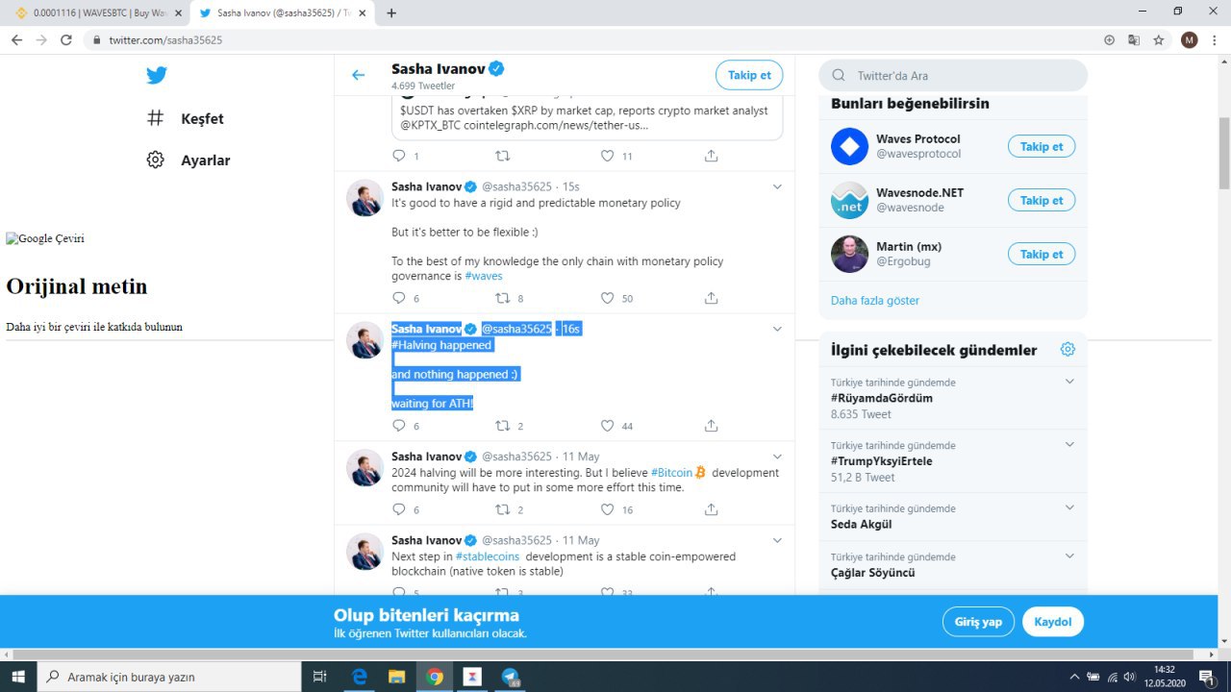
Task: Retweet the 'rigid and predictable monetary policy' tweet
Action: coord(502,298)
